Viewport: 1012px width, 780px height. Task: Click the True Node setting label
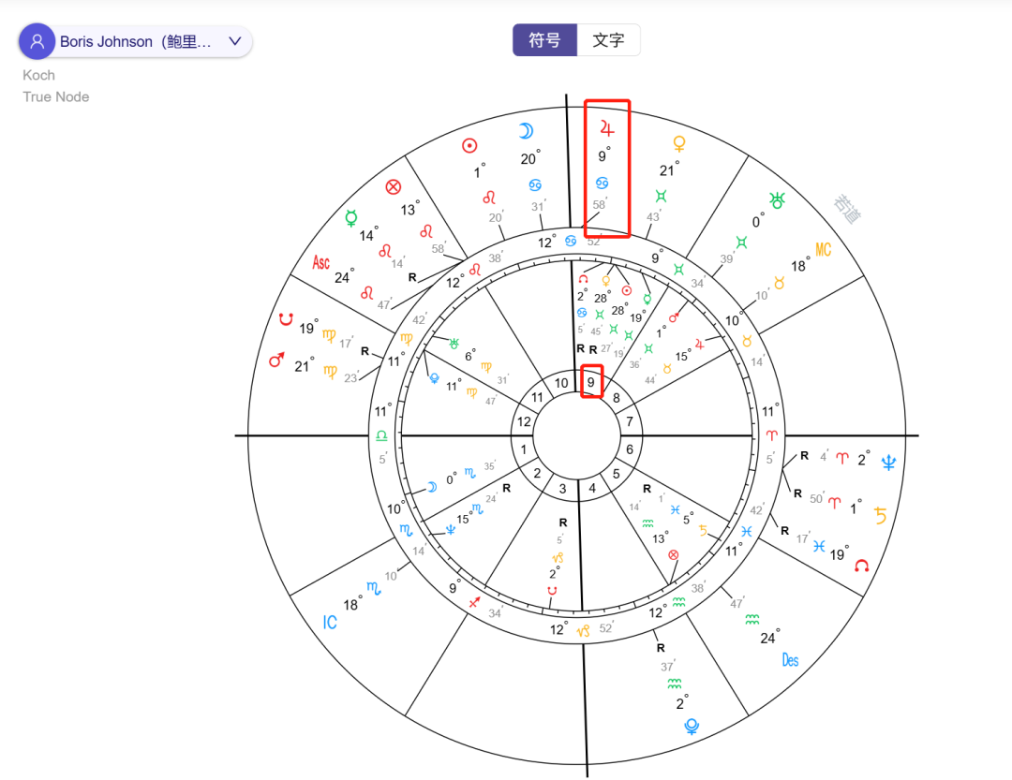tap(55, 96)
